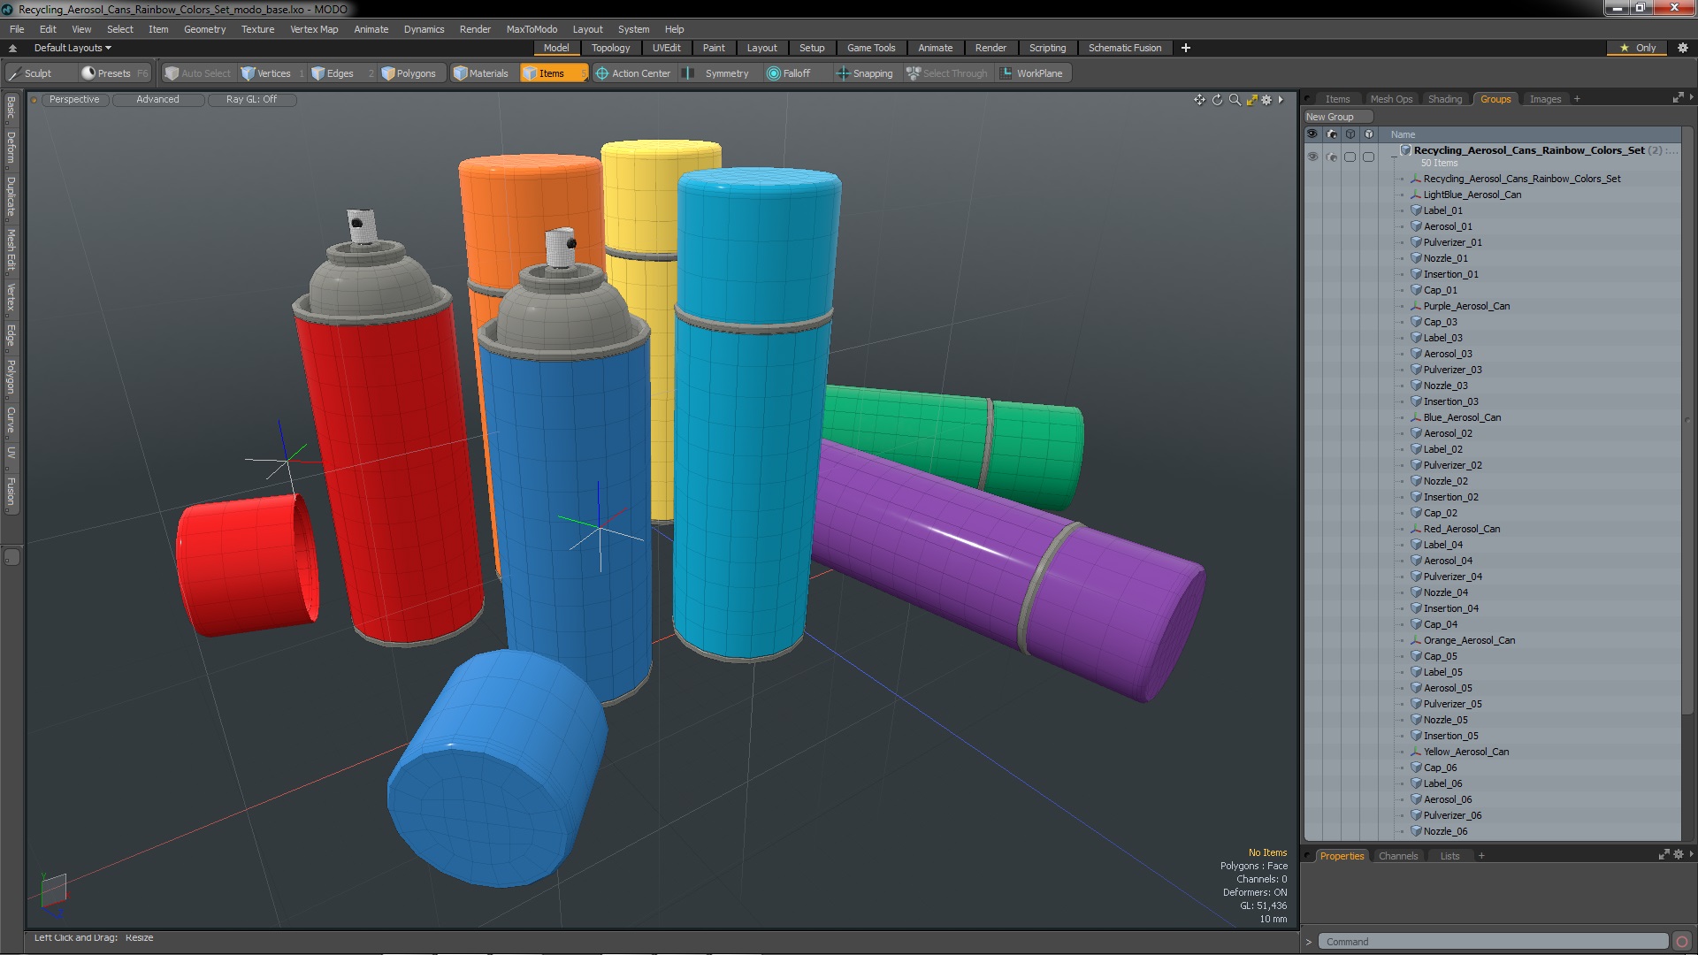
Task: Check second square checkbox of group row
Action: 1369,157
